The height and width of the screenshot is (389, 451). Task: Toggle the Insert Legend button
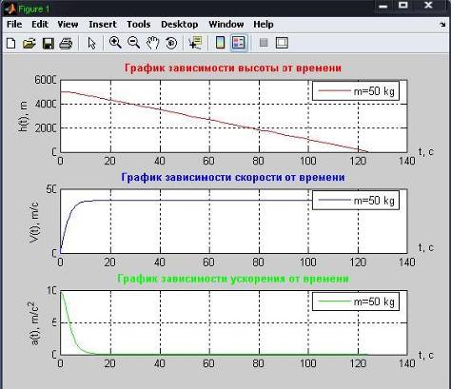(x=239, y=43)
